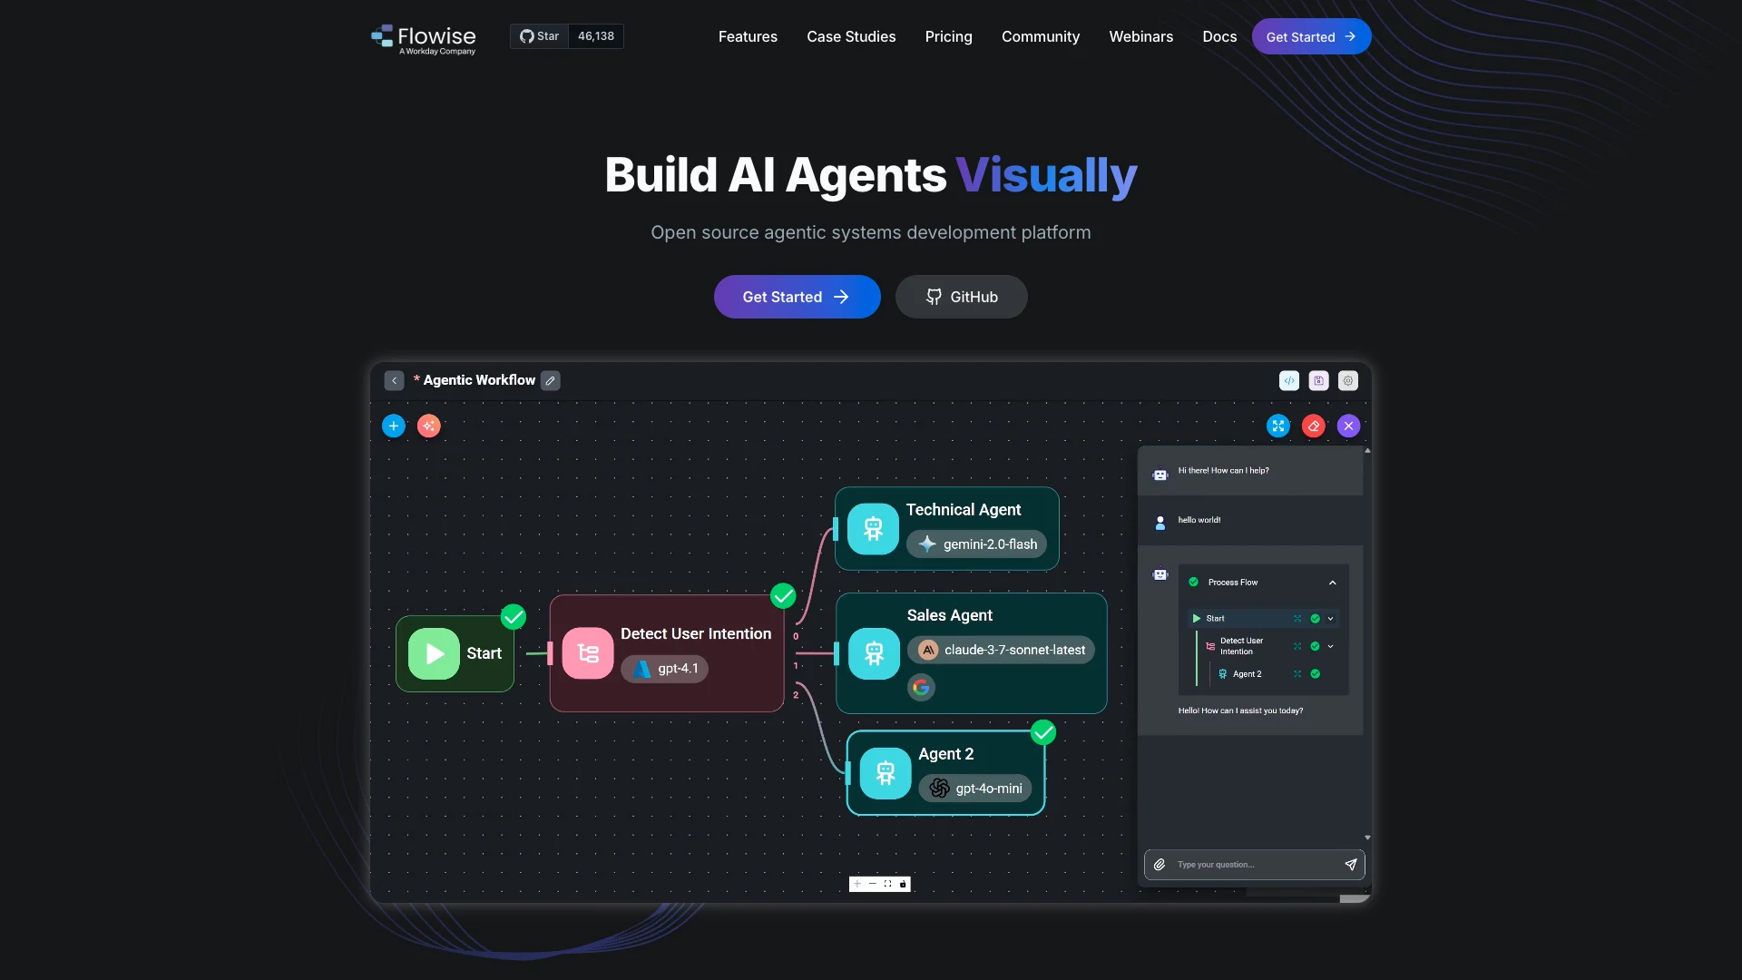Open the Case Studies menu item
The image size is (1742, 980).
click(x=850, y=36)
